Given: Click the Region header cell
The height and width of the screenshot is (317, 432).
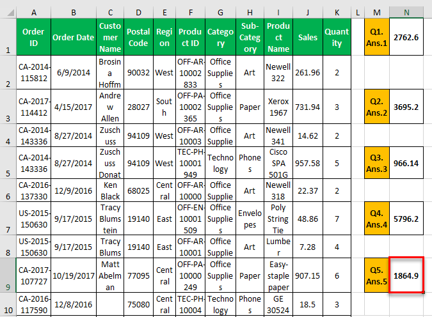Looking at the screenshot, I should (x=164, y=37).
